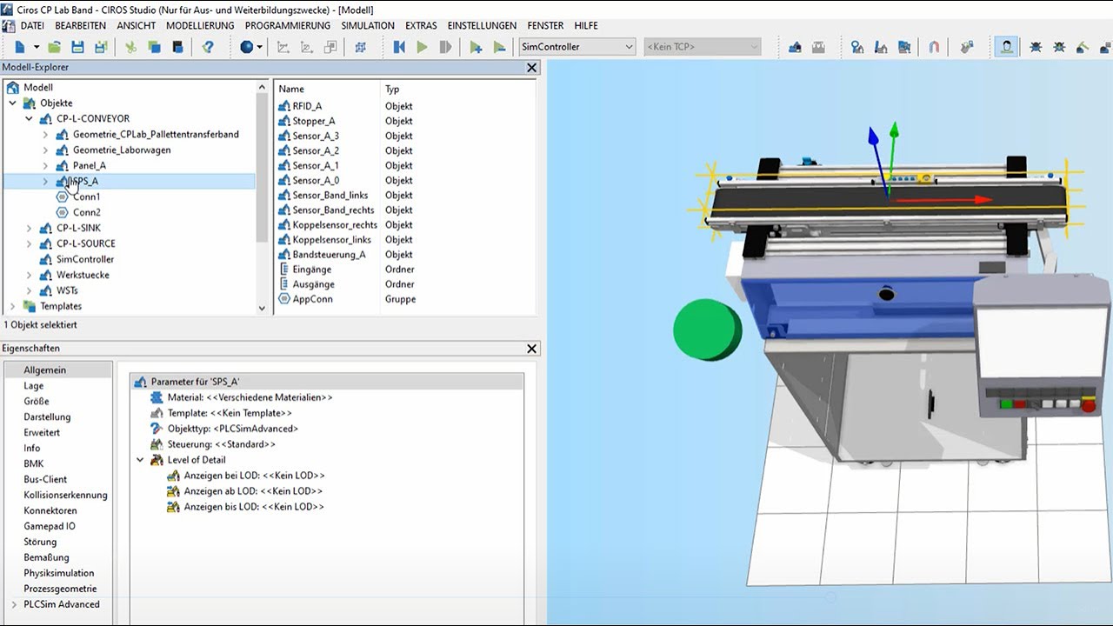This screenshot has width=1113, height=626.
Task: Save the model with the single floppy disk icon
Action: [x=77, y=47]
